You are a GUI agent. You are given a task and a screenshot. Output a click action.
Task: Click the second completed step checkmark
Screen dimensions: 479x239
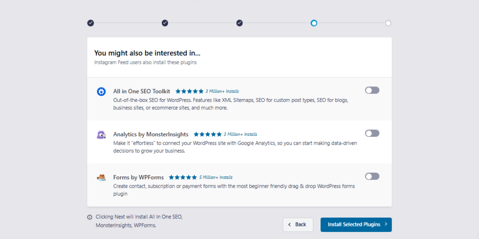tap(165, 23)
